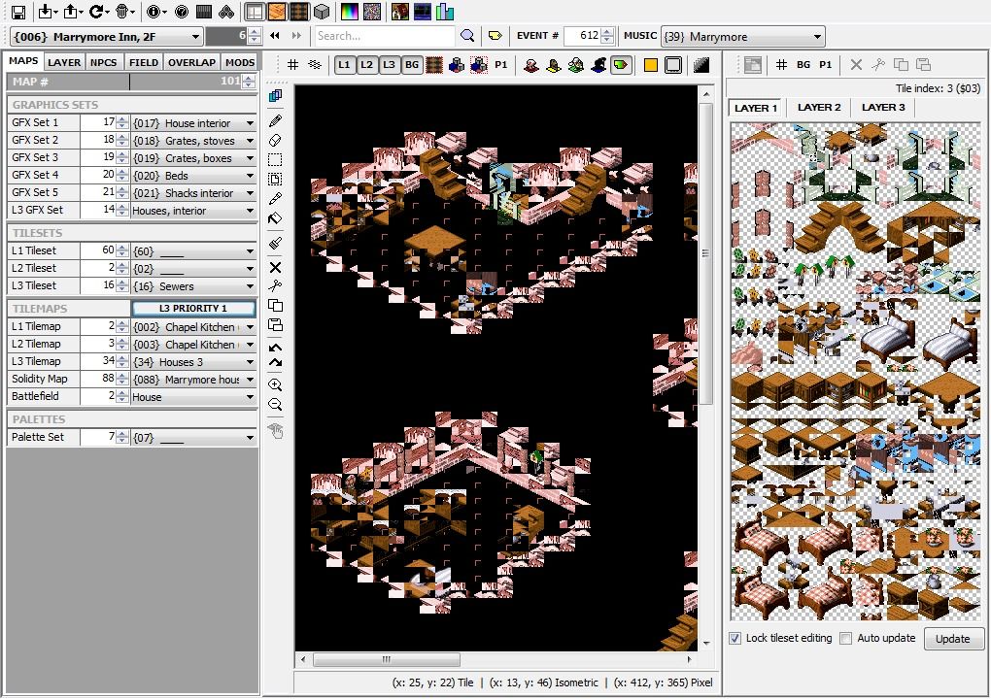Open the rainbow palette color editor
This screenshot has height=699, width=991.
pos(349,12)
